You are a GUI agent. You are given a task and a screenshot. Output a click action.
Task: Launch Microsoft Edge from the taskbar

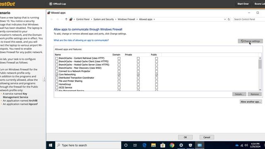pyautogui.click(x=145, y=145)
